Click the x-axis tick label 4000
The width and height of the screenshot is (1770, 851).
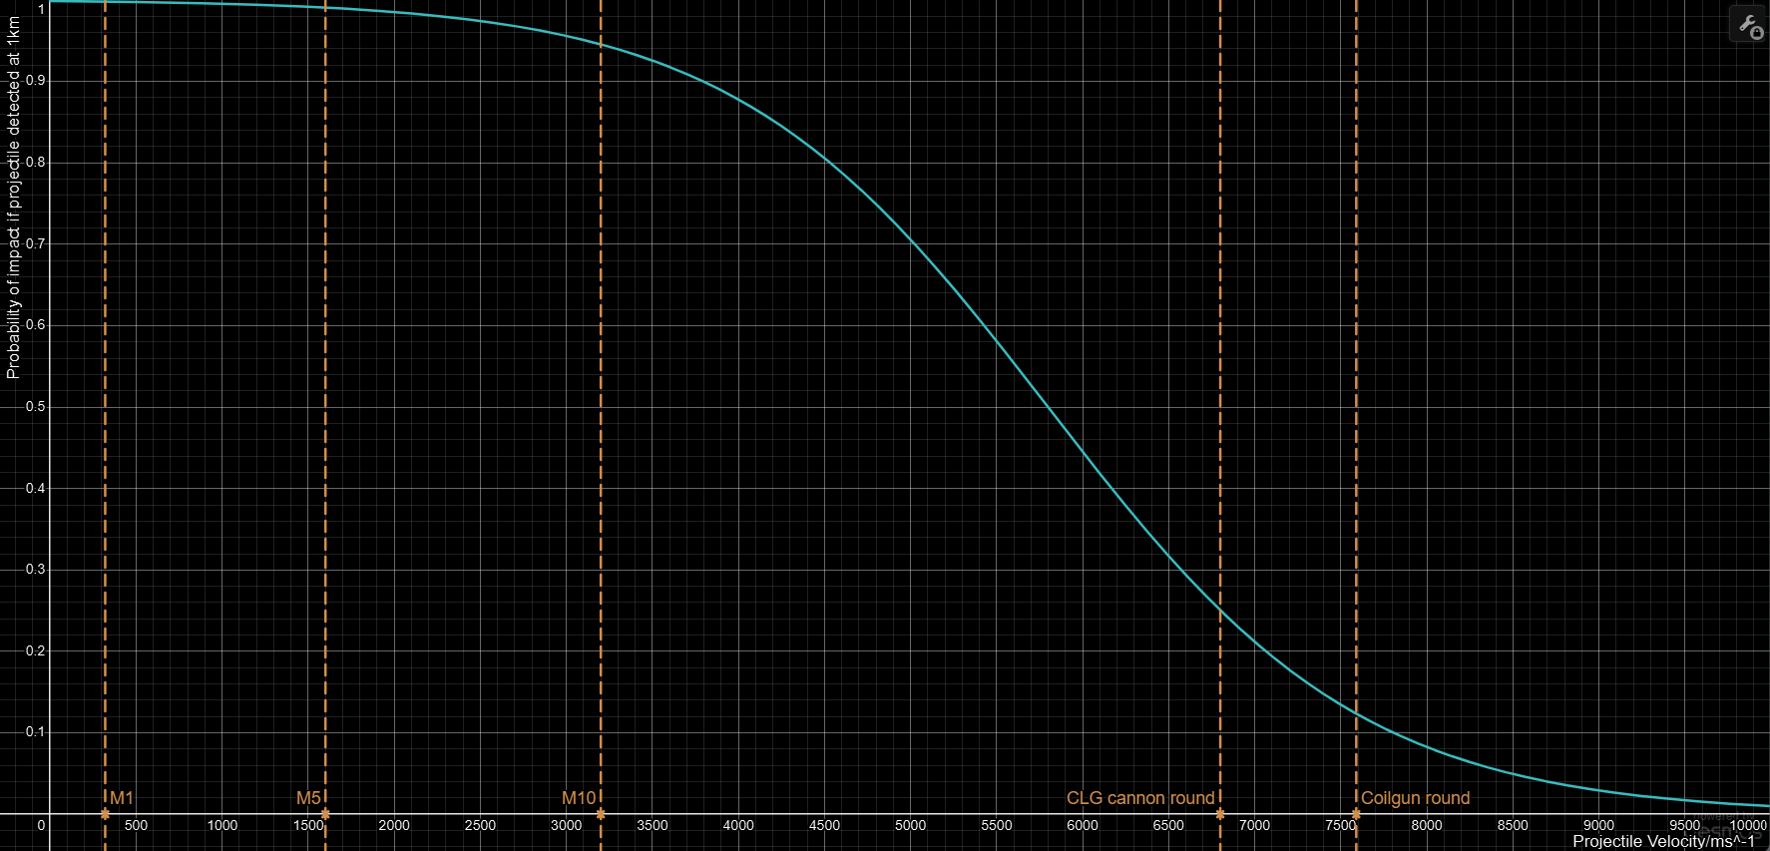738,825
